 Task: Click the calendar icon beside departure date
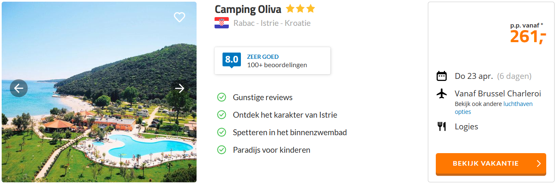[442, 76]
